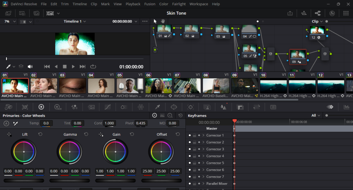
Task: Open the Color menu
Action: click(164, 4)
